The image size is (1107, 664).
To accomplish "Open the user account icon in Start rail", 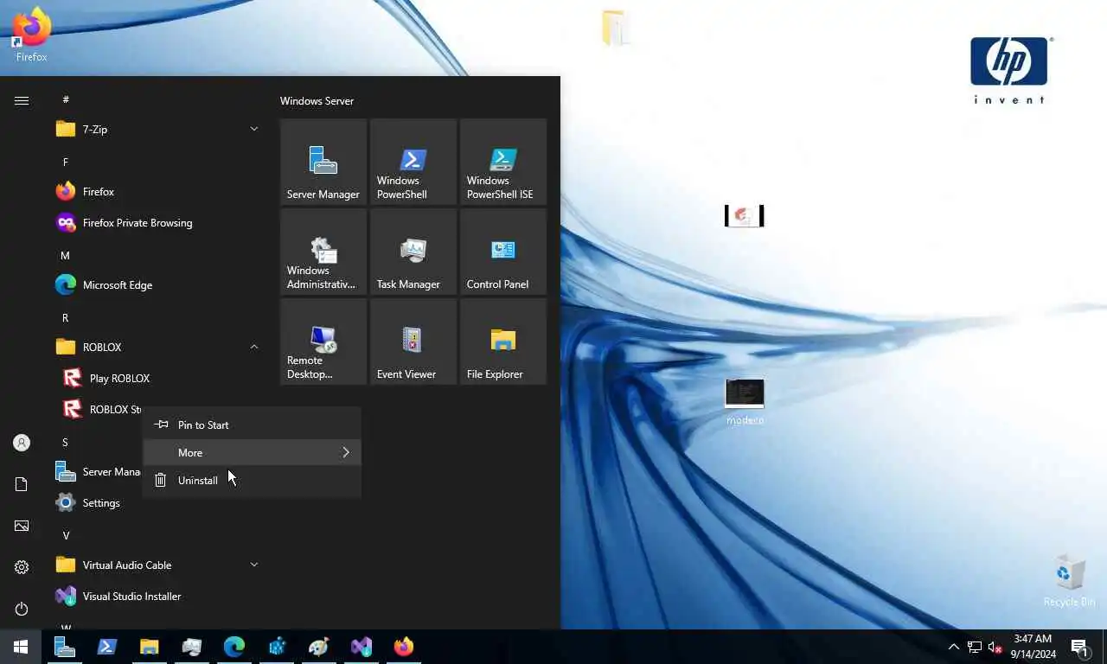I will 22,443.
